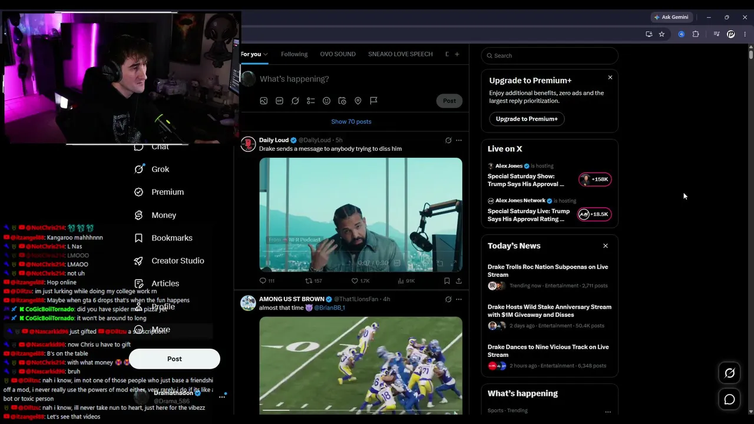Viewport: 754px width, 424px height.
Task: Show 70 new posts
Action: pos(351,121)
